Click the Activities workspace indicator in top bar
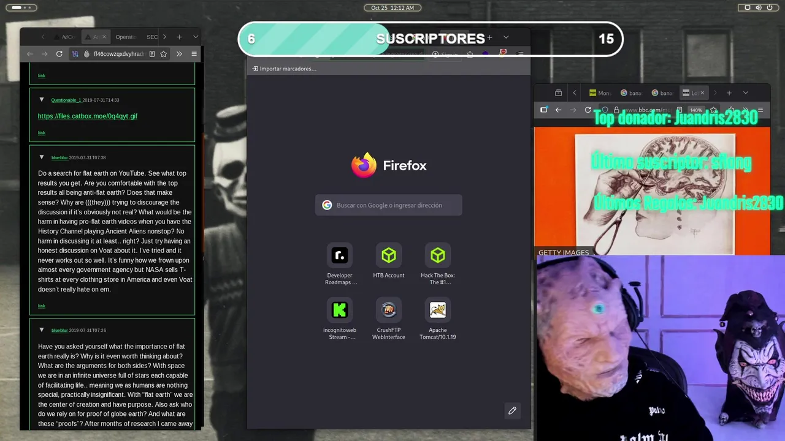This screenshot has height=441, width=785. [x=21, y=8]
